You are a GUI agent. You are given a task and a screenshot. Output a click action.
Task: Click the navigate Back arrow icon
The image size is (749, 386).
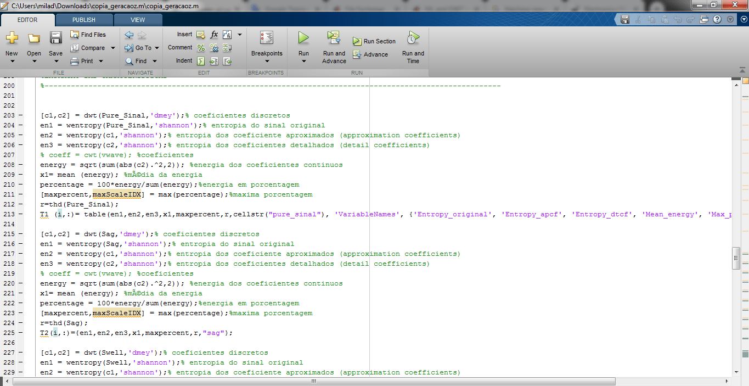tap(129, 35)
